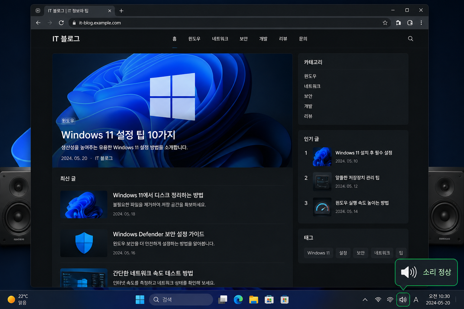Reload the IT blog page
464x309 pixels.
(61, 23)
